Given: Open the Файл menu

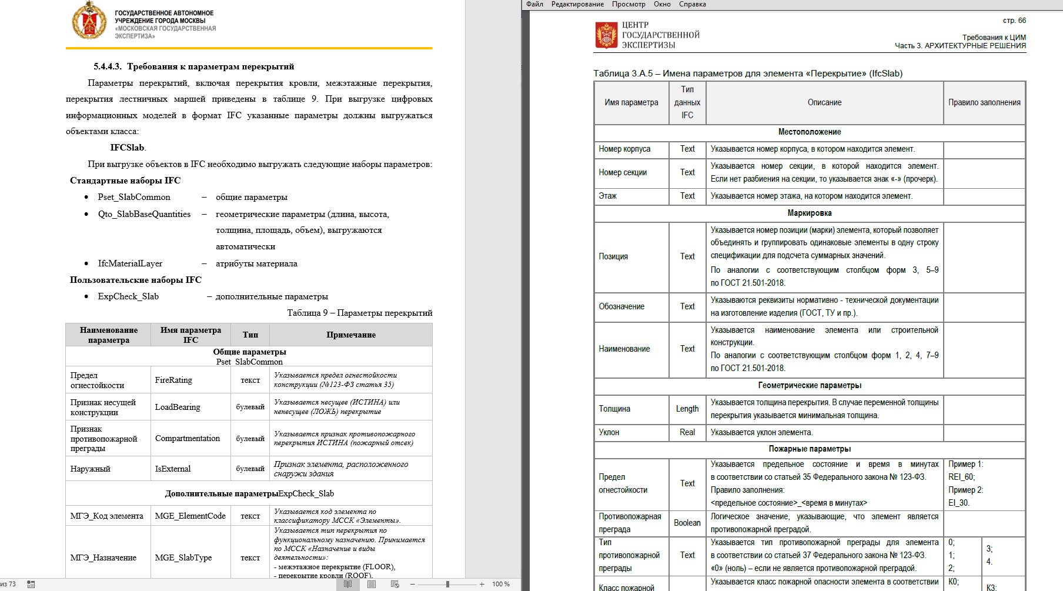Looking at the screenshot, I should tap(534, 4).
